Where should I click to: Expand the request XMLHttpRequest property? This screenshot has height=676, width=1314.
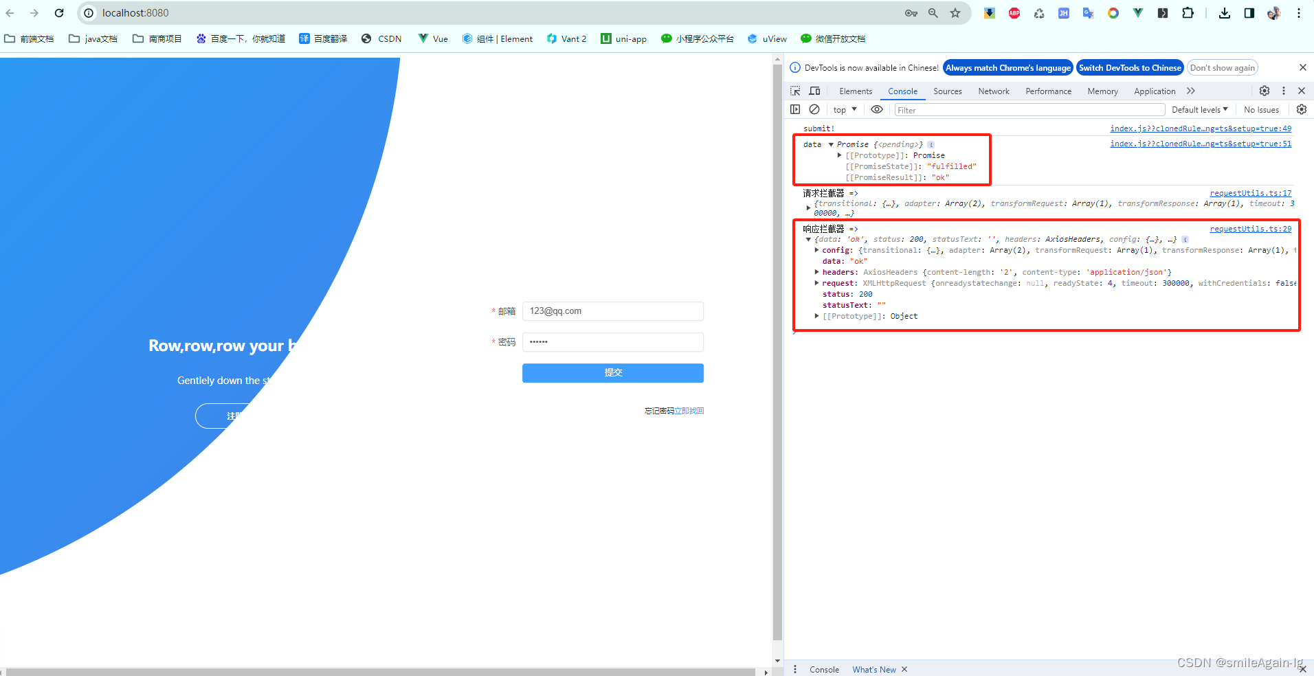(817, 283)
